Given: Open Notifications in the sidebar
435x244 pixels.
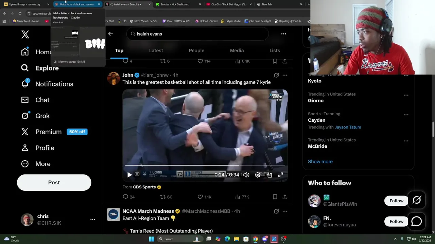Looking at the screenshot, I should tap(47, 84).
